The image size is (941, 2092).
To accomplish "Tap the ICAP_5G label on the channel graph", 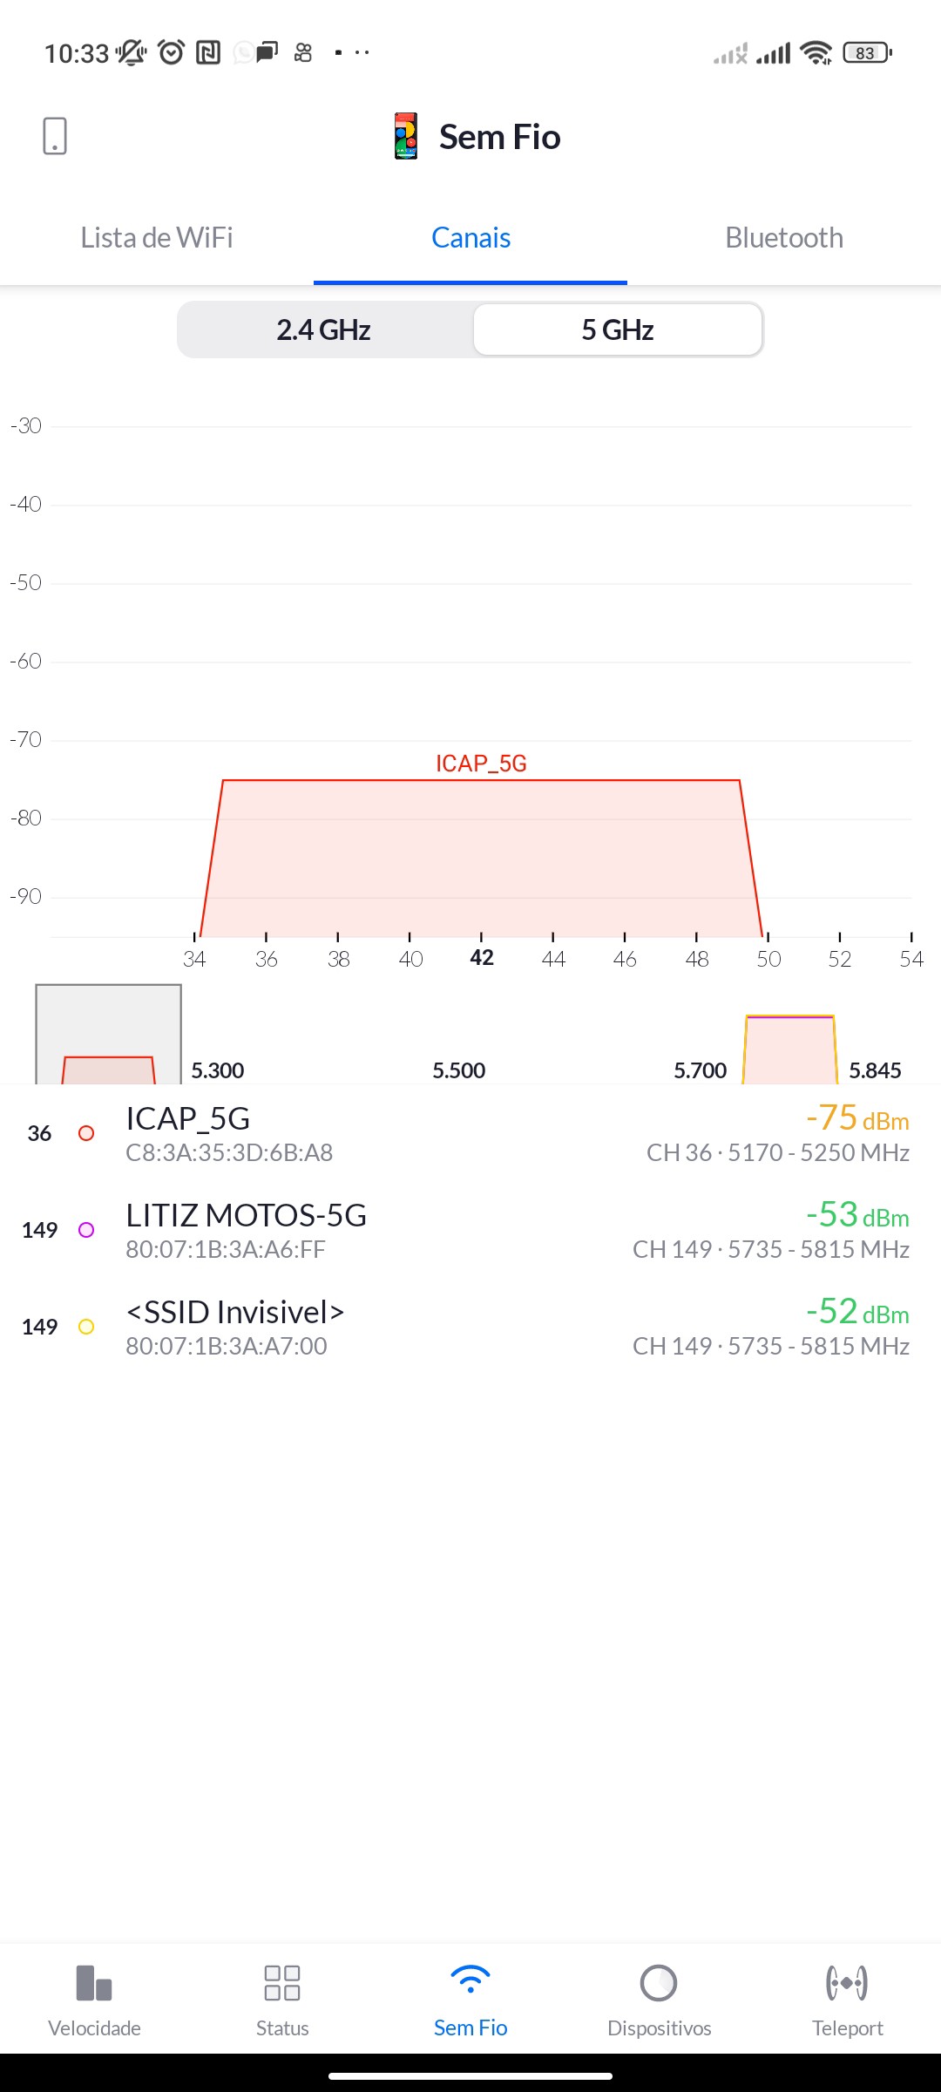I will tap(481, 764).
